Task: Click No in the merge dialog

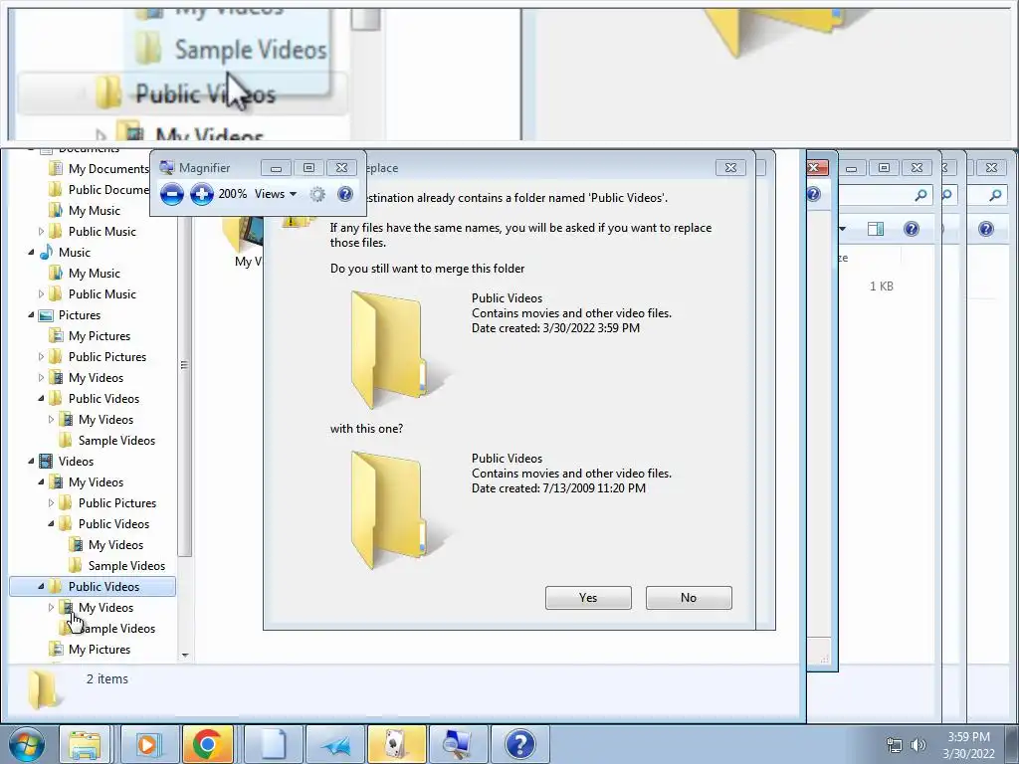Action: click(689, 598)
